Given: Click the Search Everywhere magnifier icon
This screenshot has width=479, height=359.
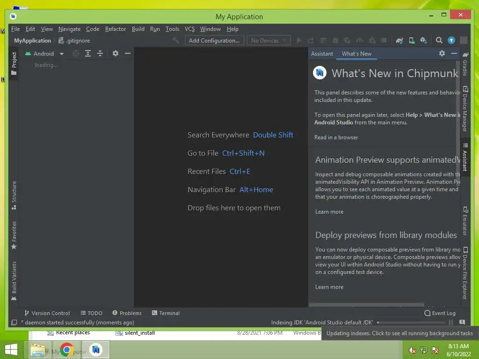Looking at the screenshot, I should (439, 40).
